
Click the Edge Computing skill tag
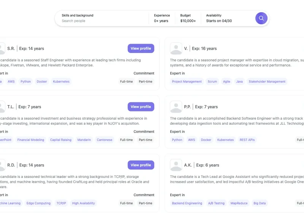[x=38, y=203]
